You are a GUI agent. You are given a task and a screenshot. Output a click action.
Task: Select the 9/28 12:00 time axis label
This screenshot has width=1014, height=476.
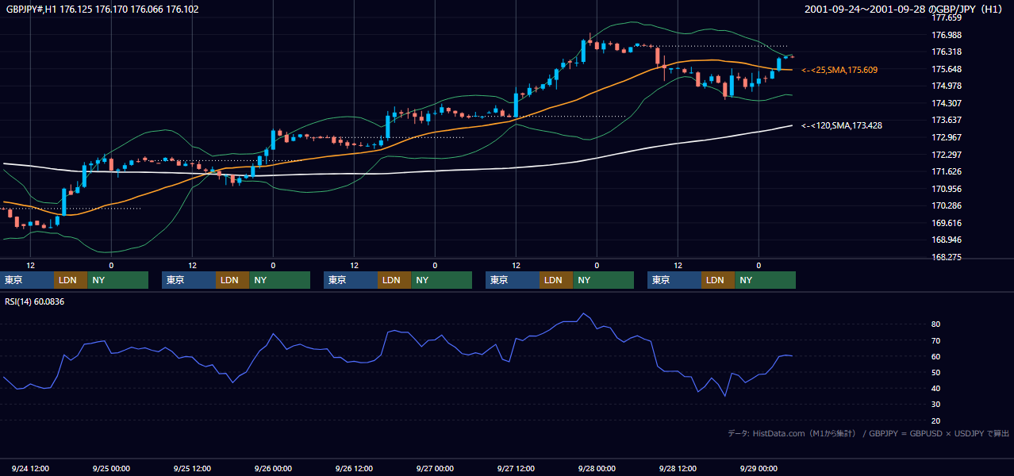pyautogui.click(x=678, y=468)
